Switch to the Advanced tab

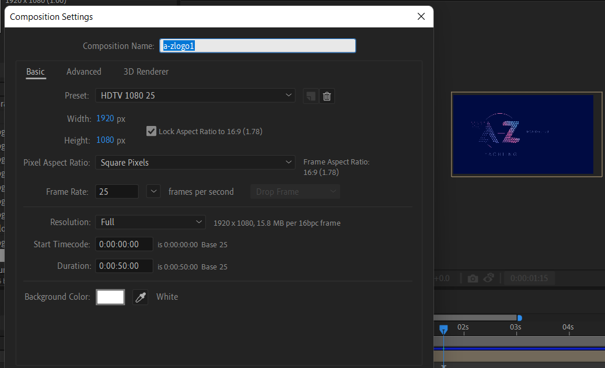coord(83,72)
